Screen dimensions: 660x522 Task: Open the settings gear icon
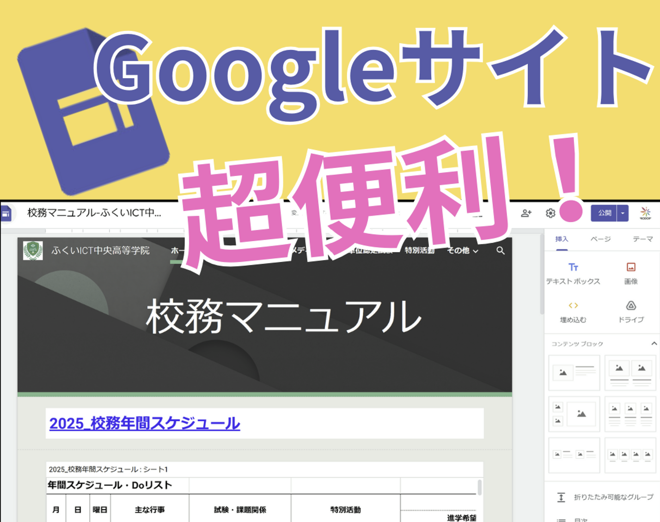pyautogui.click(x=550, y=213)
